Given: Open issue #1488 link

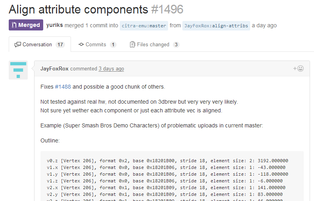Looking at the screenshot, I should click(x=63, y=87).
